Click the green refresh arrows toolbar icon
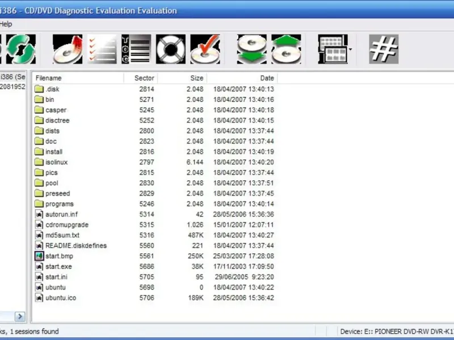The image size is (454, 340). 21,49
